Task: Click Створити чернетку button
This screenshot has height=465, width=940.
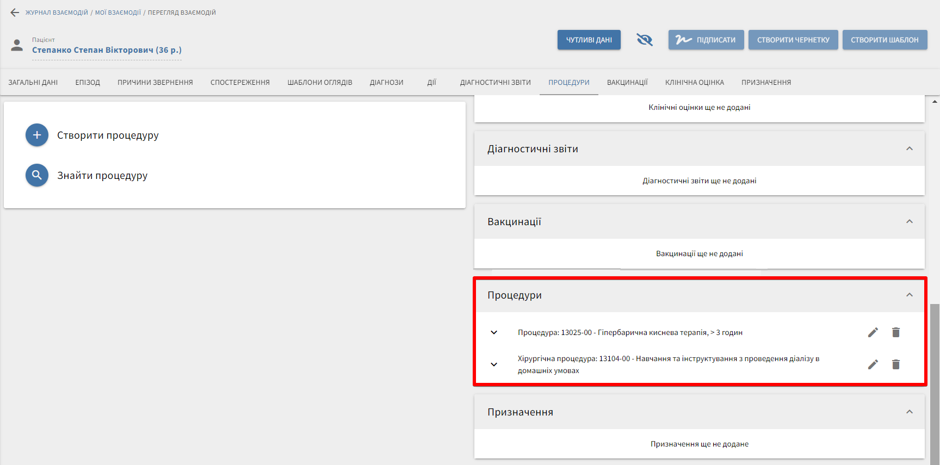Action: click(x=793, y=40)
